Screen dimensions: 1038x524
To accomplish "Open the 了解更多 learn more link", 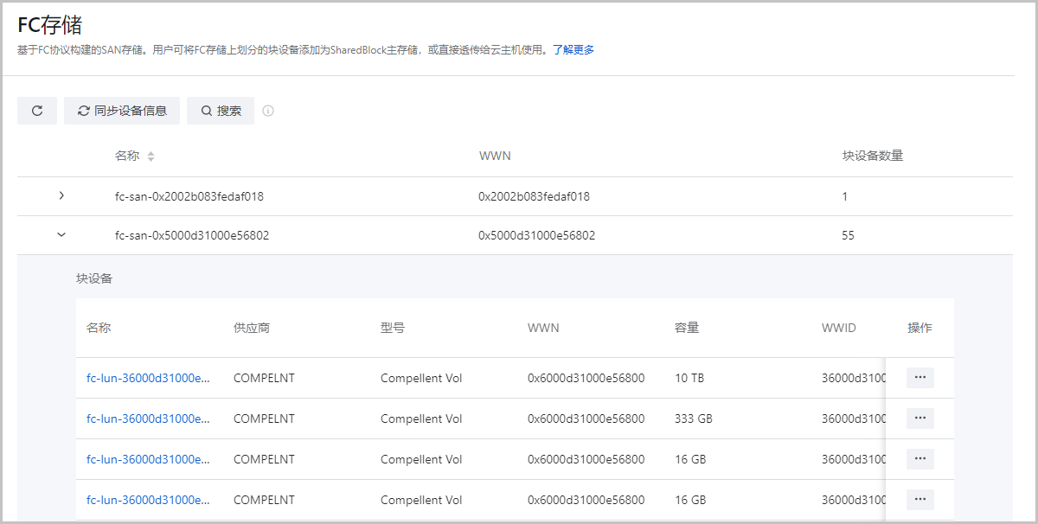I will click(573, 50).
